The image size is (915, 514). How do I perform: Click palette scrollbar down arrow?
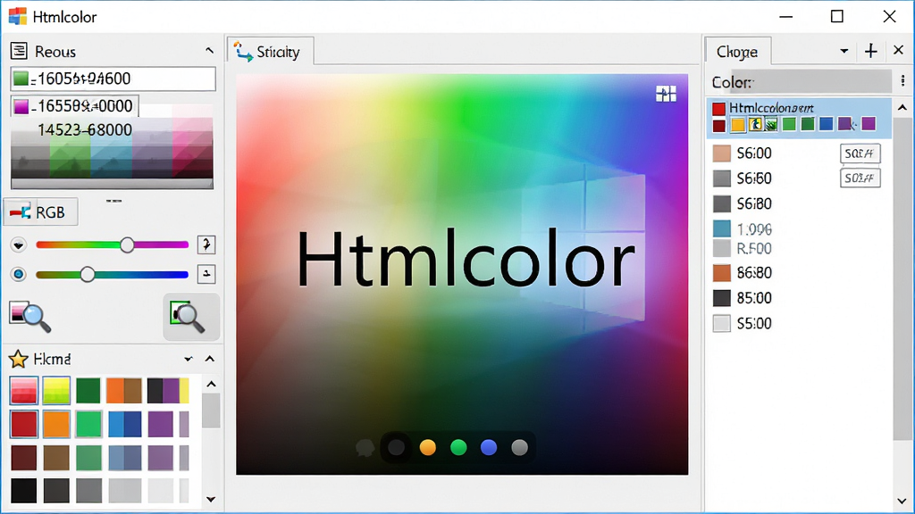(x=211, y=500)
